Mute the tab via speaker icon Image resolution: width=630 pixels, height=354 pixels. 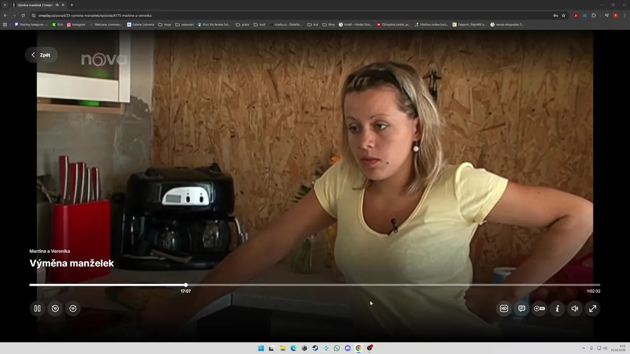[x=57, y=5]
